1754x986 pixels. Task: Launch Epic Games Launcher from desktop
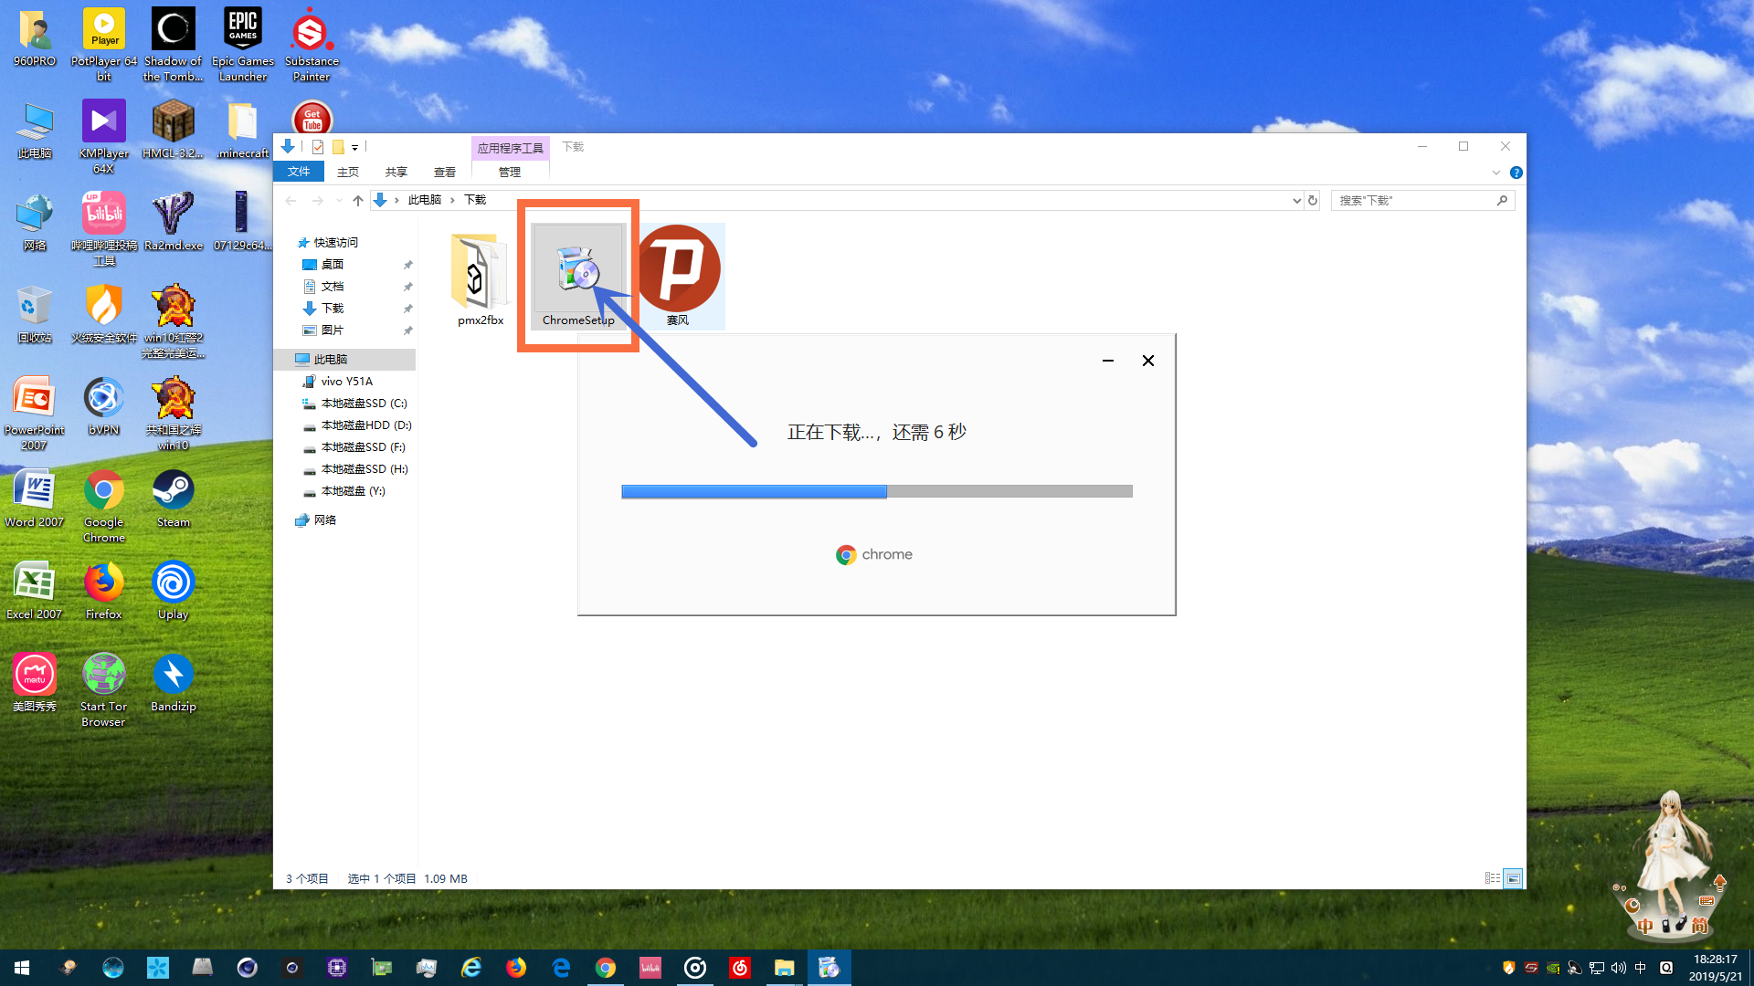tap(243, 44)
